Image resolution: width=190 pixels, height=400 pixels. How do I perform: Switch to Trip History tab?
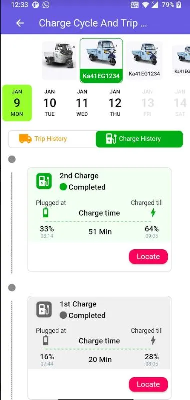(52, 139)
